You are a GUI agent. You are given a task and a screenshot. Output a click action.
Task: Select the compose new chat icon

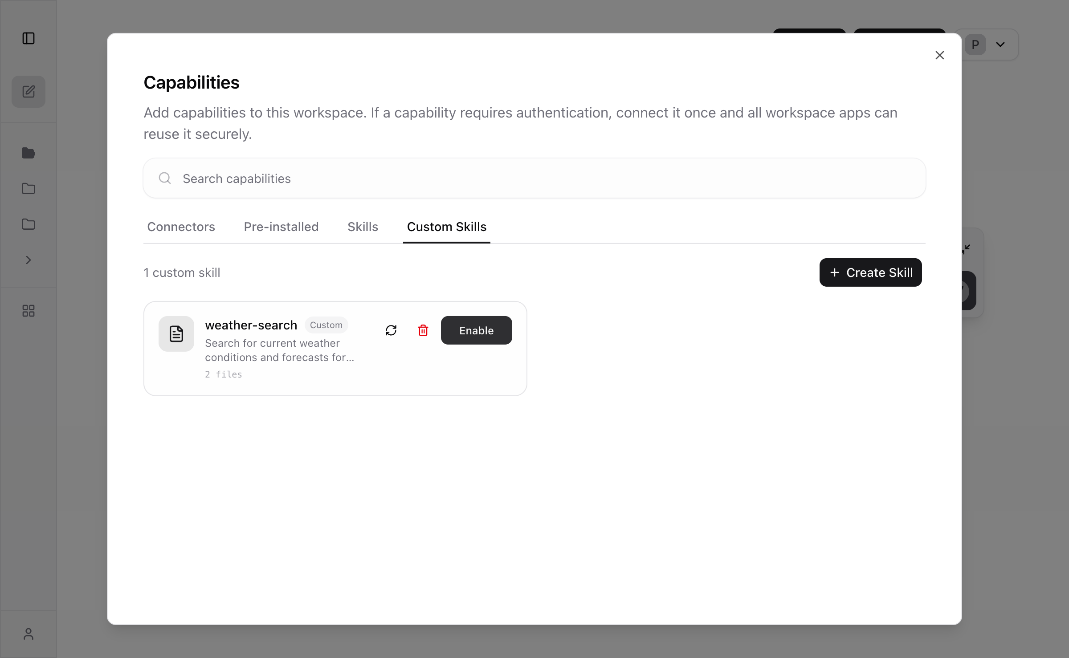pos(29,91)
